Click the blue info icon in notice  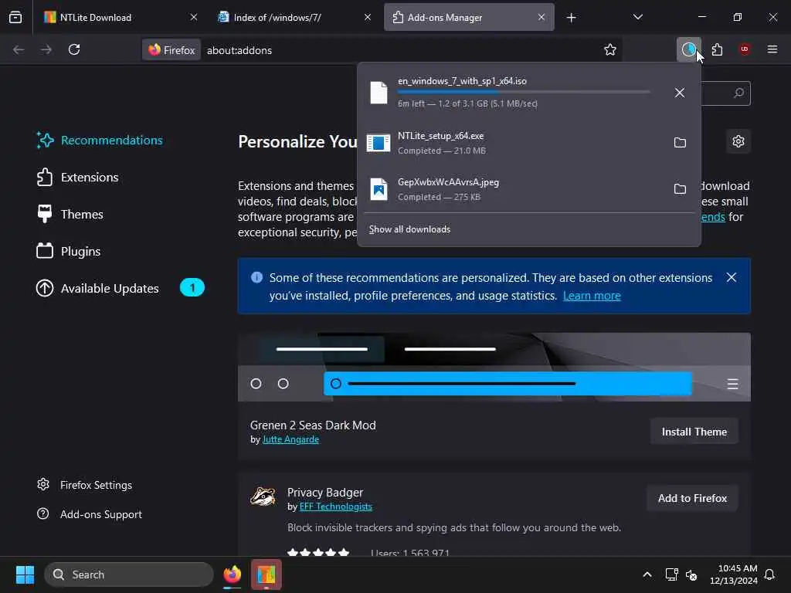[256, 277]
